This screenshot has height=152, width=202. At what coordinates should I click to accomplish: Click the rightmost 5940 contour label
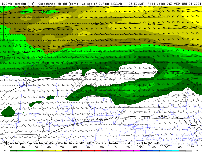pos(163,117)
